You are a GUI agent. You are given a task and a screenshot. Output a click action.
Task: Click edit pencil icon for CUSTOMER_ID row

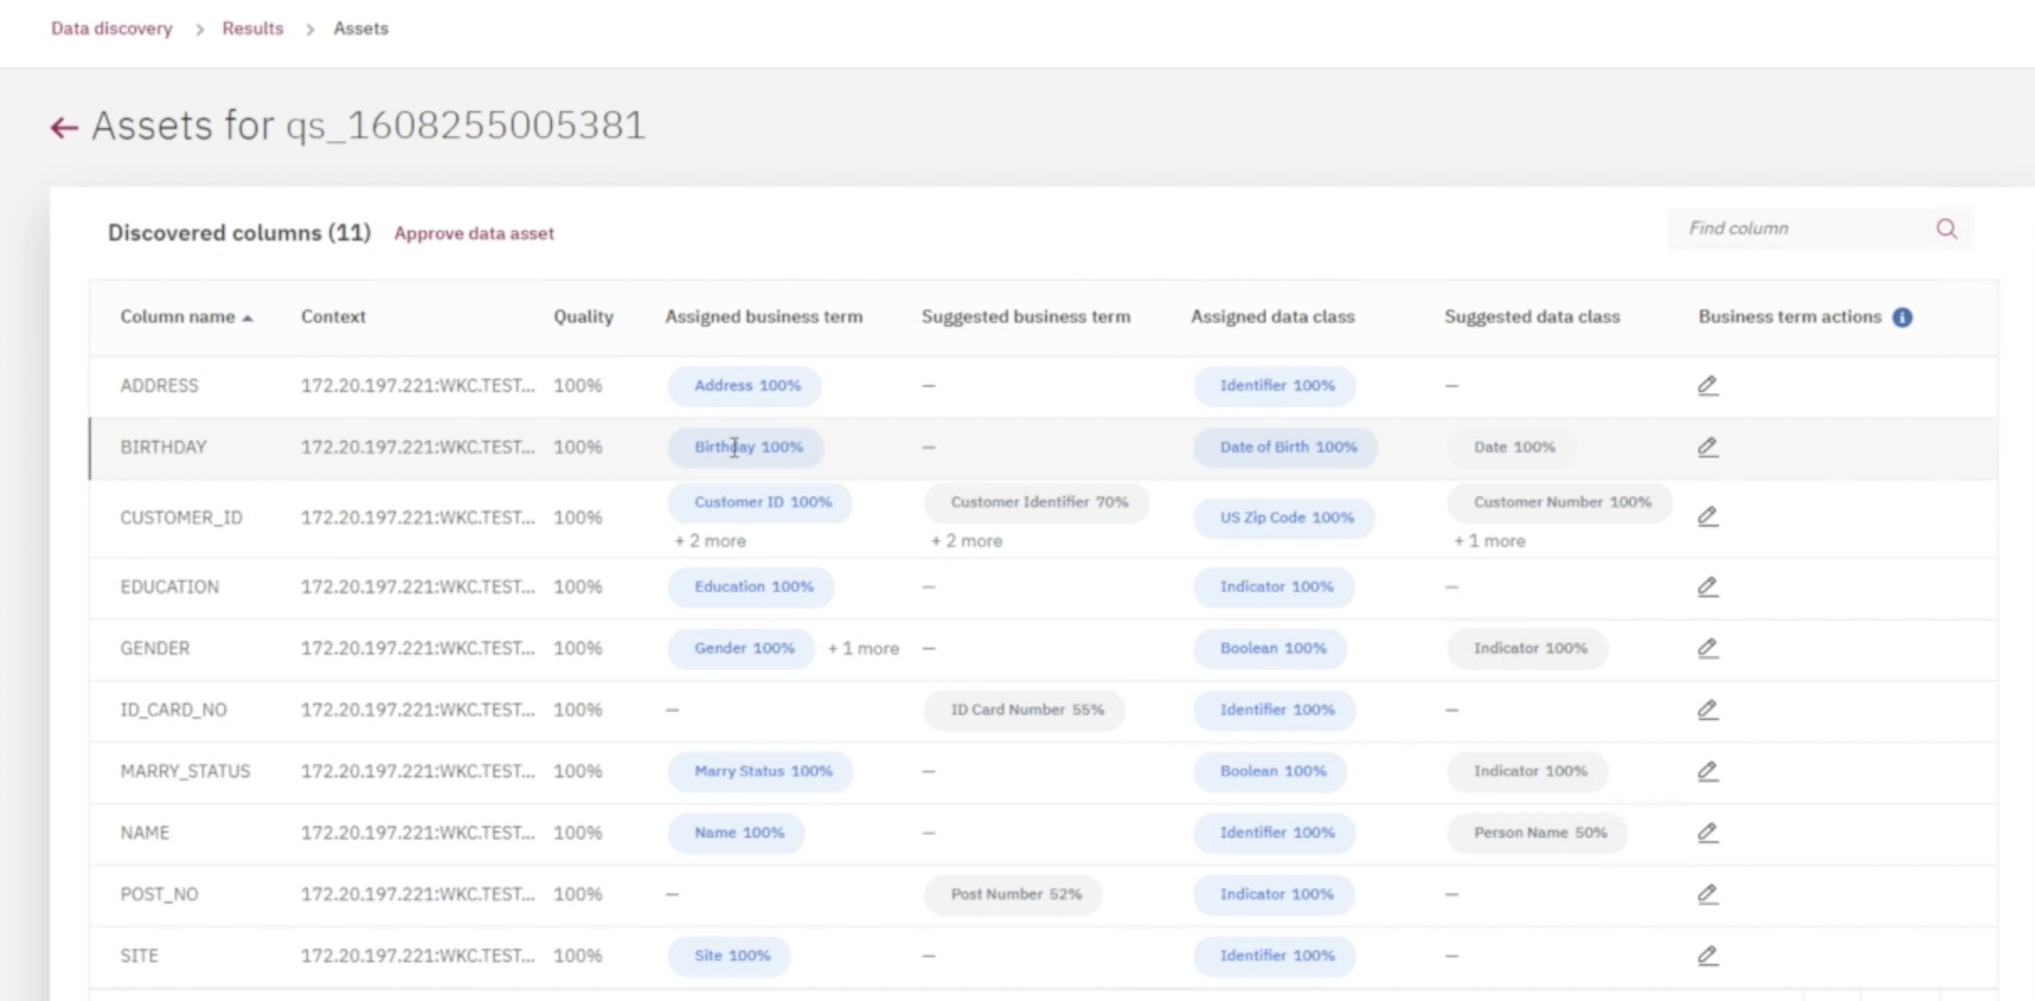click(x=1708, y=516)
